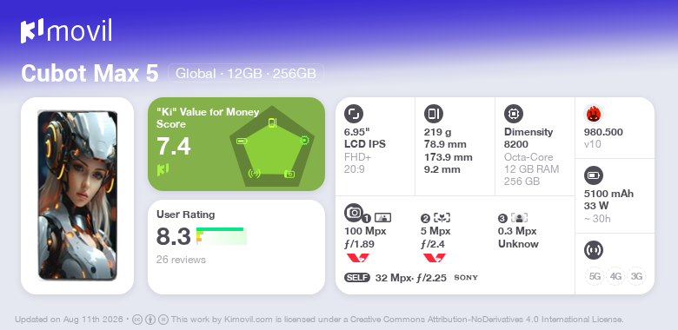This screenshot has height=330, width=678.
Task: Click the SONY sensor brand logo
Action: click(x=466, y=278)
